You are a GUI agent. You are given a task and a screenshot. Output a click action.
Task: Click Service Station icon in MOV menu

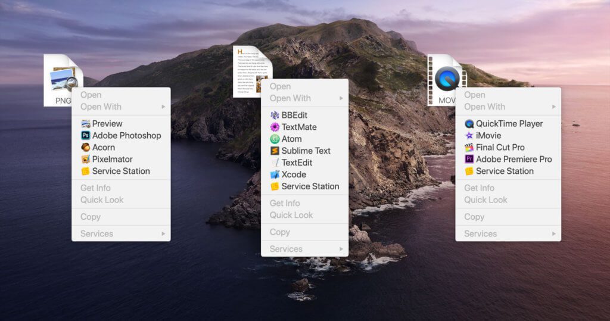[469, 171]
